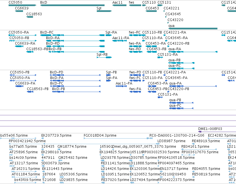Viewport: 236px width, 184px height.
Task: Select protein BicD-PB
Action: 76,92
